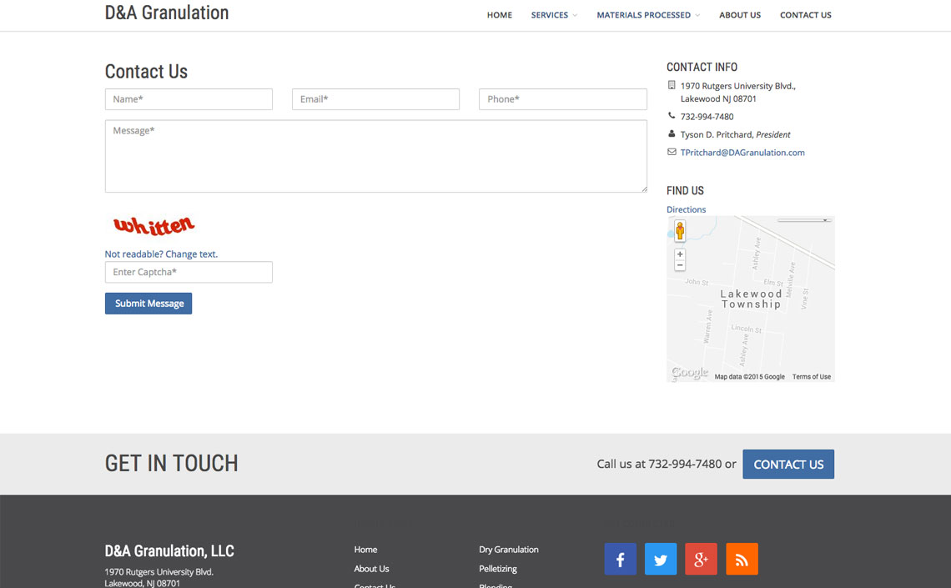The width and height of the screenshot is (951, 588).
Task: Expand the Services dropdown arrow
Action: click(x=575, y=15)
